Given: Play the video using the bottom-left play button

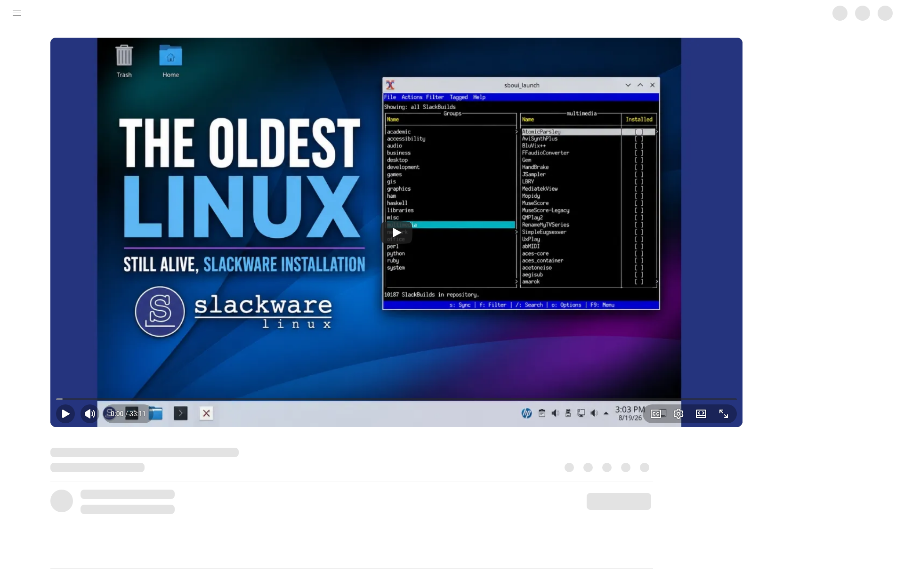Looking at the screenshot, I should click(65, 414).
